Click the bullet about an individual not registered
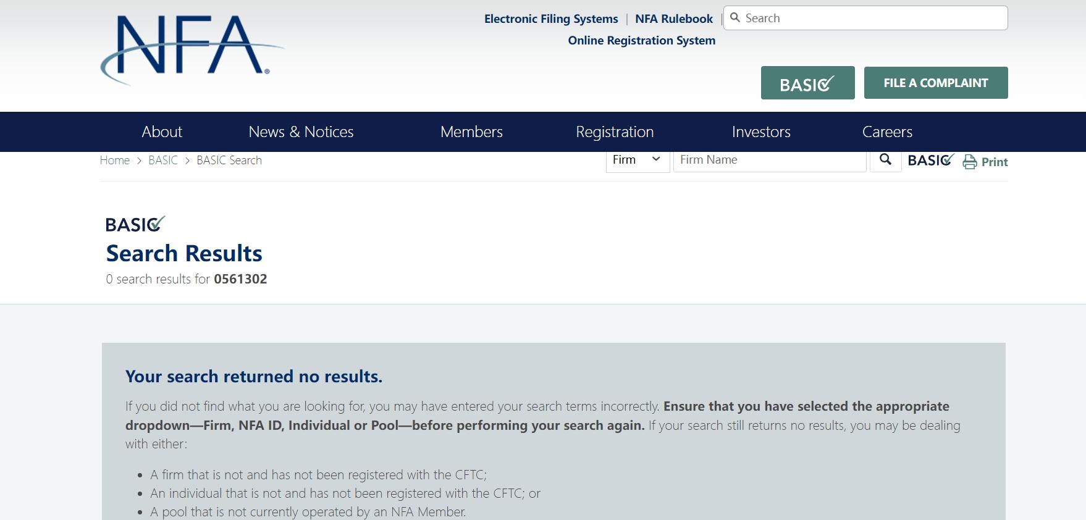 point(345,493)
